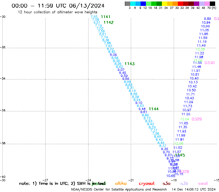
Task: Select wave height value 6.51
Action: [97, 22]
